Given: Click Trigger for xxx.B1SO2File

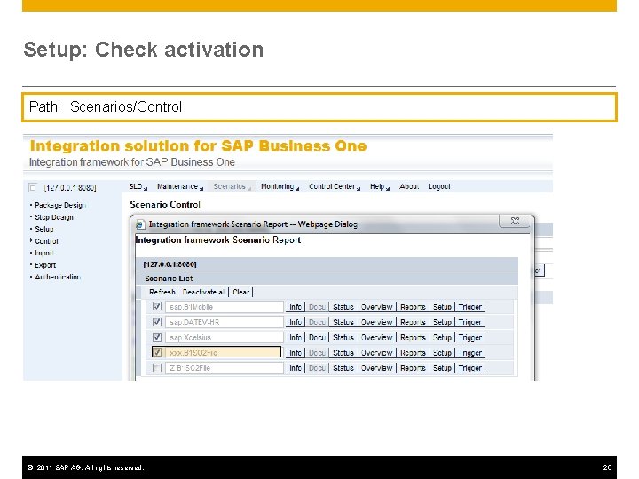Looking at the screenshot, I should pyautogui.click(x=469, y=353).
